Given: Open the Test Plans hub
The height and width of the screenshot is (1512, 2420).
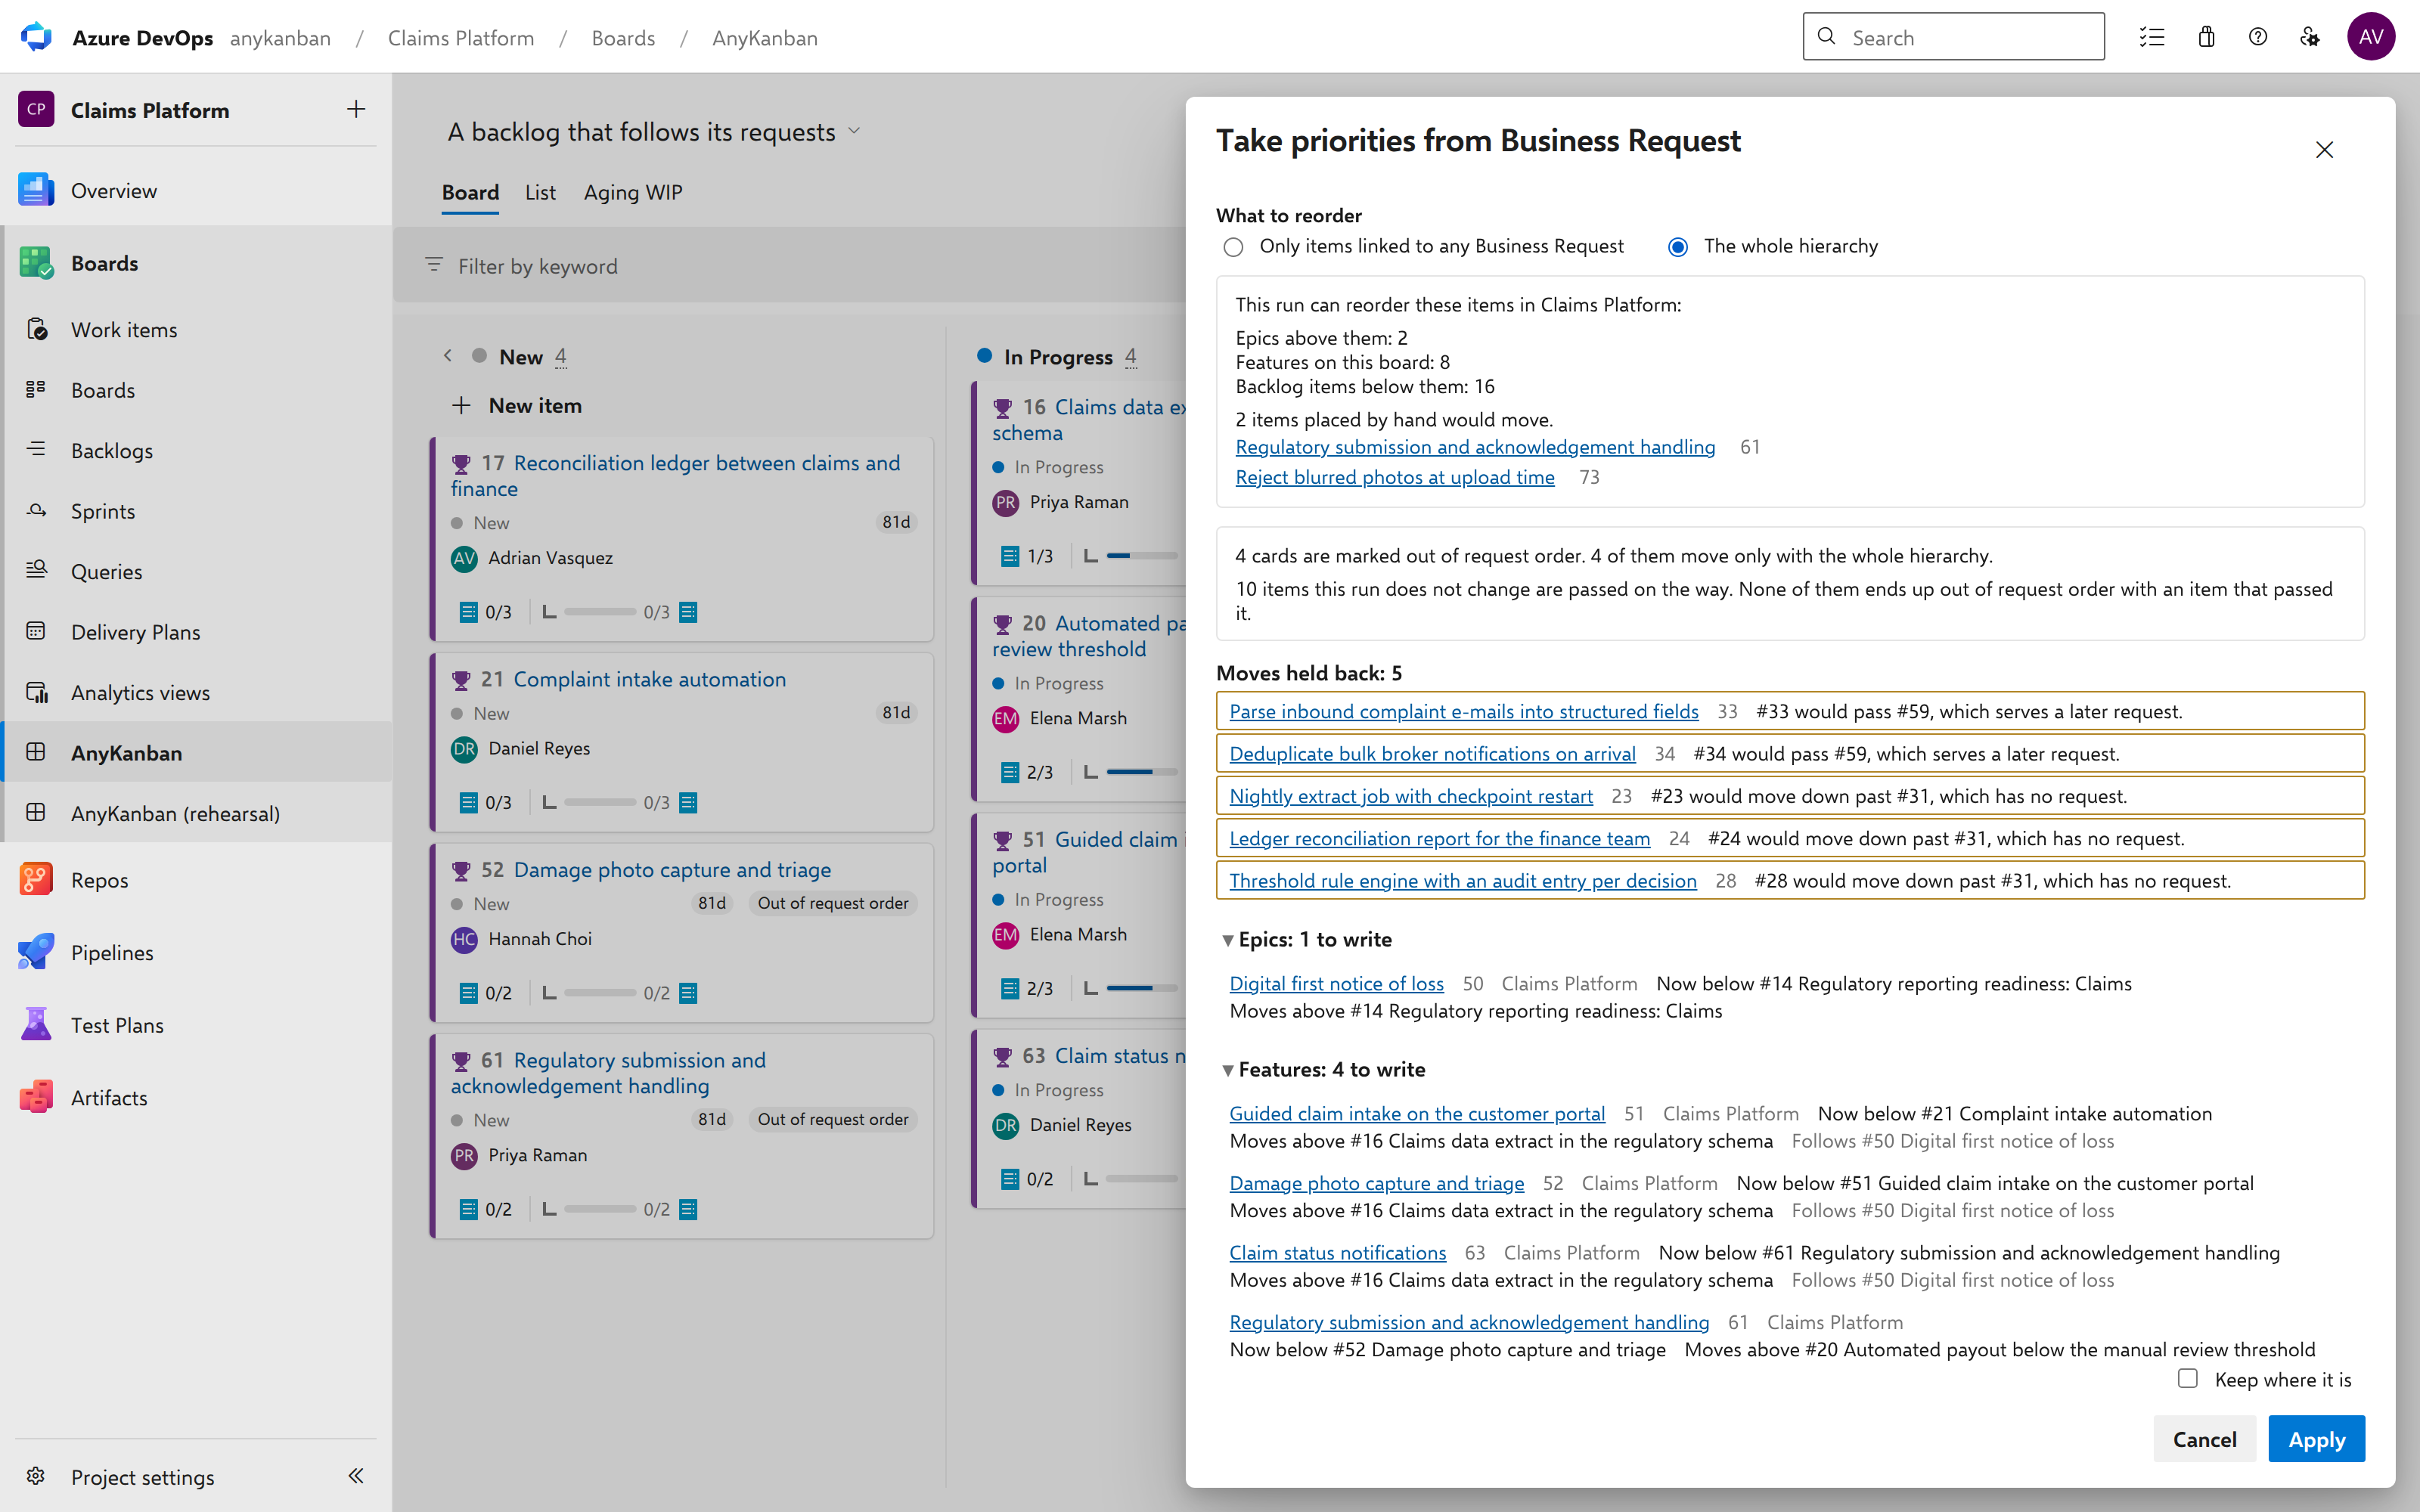Looking at the screenshot, I should point(117,1025).
